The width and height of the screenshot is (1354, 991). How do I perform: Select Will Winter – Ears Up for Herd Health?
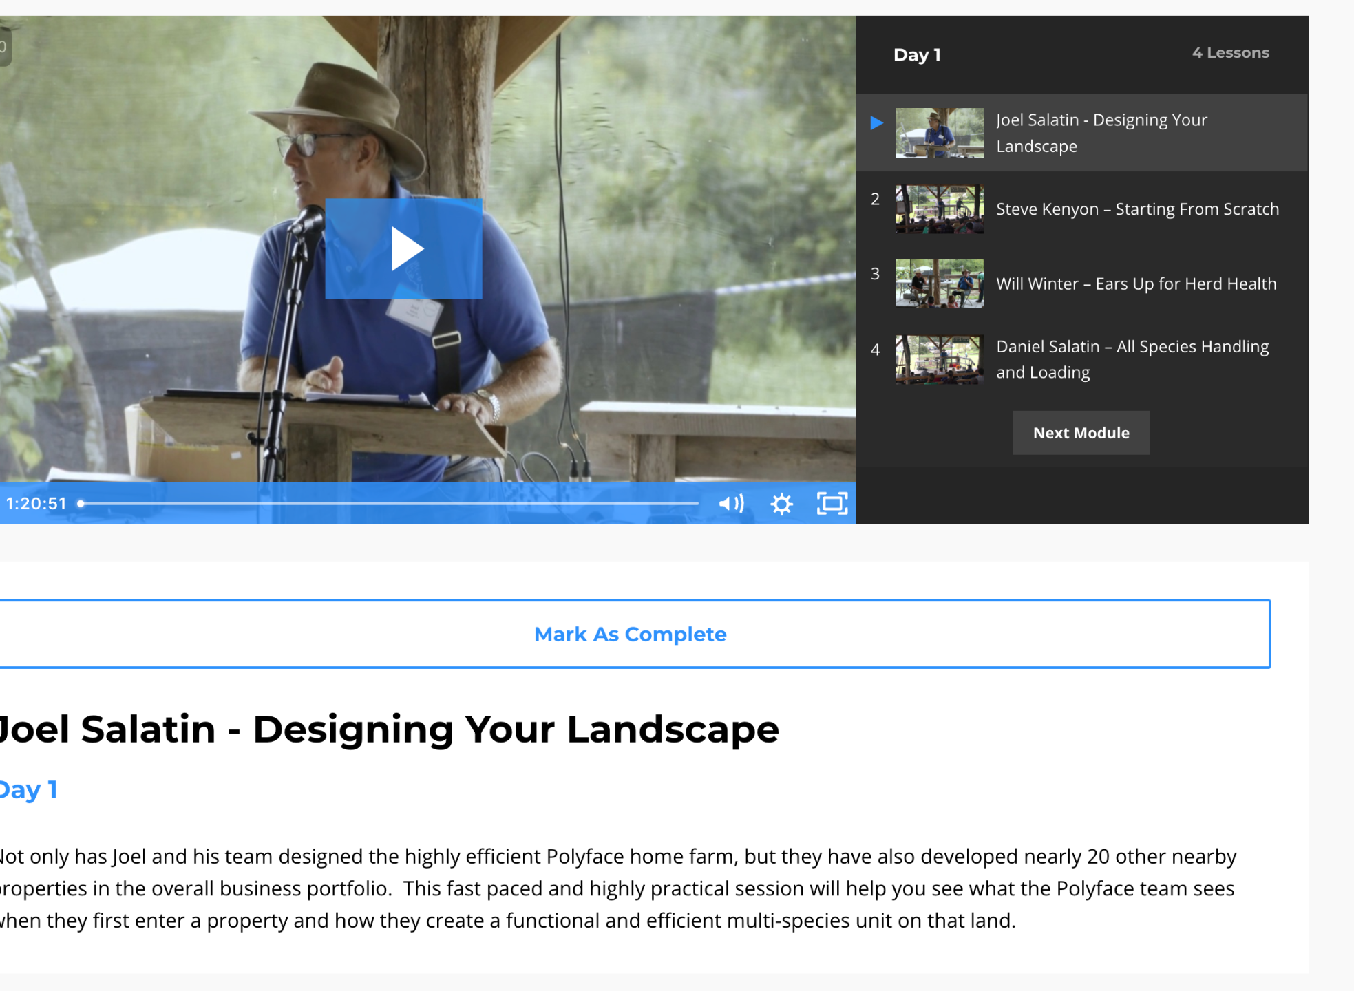click(1136, 284)
